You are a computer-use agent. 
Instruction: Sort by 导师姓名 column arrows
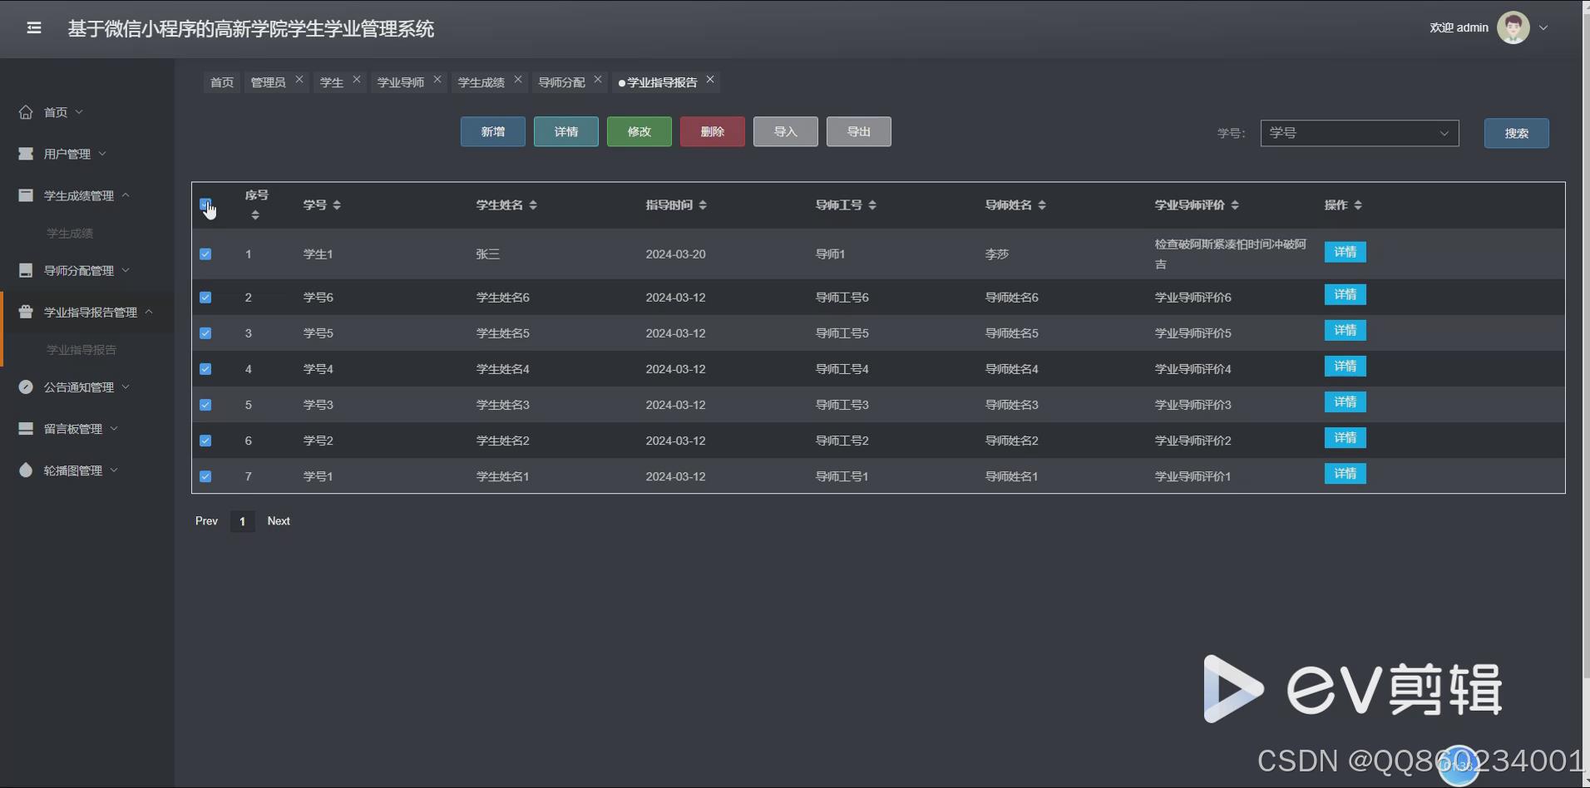1042,205
